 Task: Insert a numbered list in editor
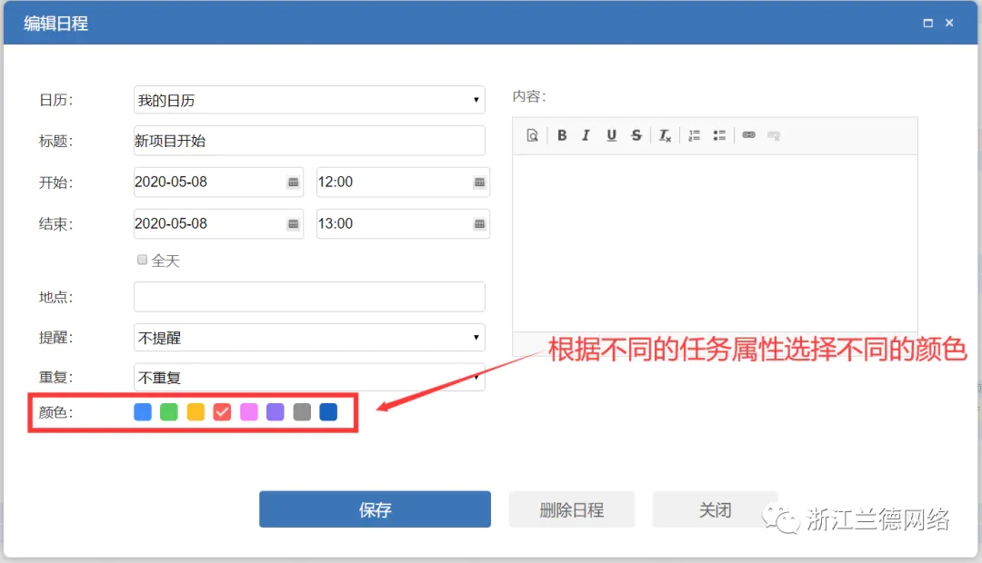694,135
